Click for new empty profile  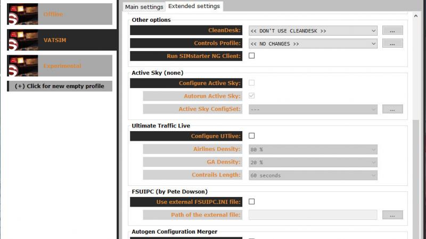[60, 86]
